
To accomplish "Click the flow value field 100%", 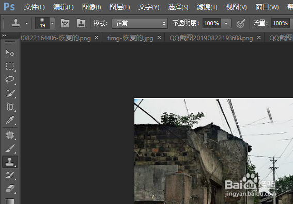I will click(x=280, y=23).
